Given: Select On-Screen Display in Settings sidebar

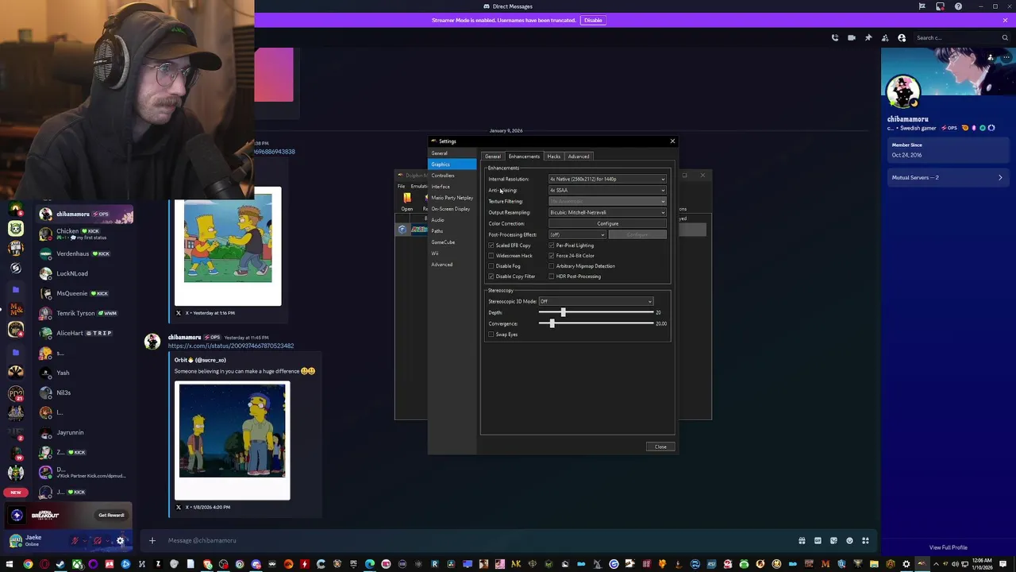Looking at the screenshot, I should click(x=452, y=209).
